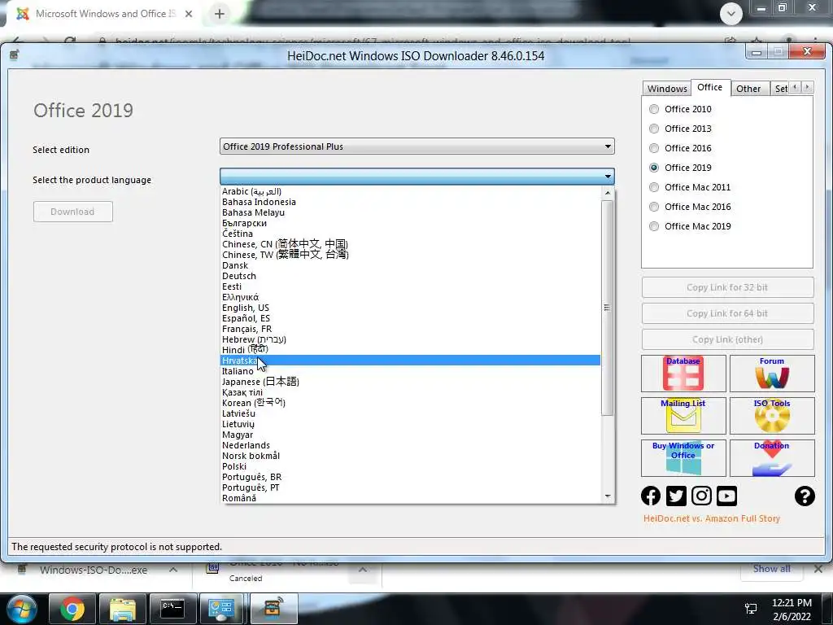This screenshot has height=625, width=833.
Task: Choose Polski from the language list
Action: click(410, 466)
